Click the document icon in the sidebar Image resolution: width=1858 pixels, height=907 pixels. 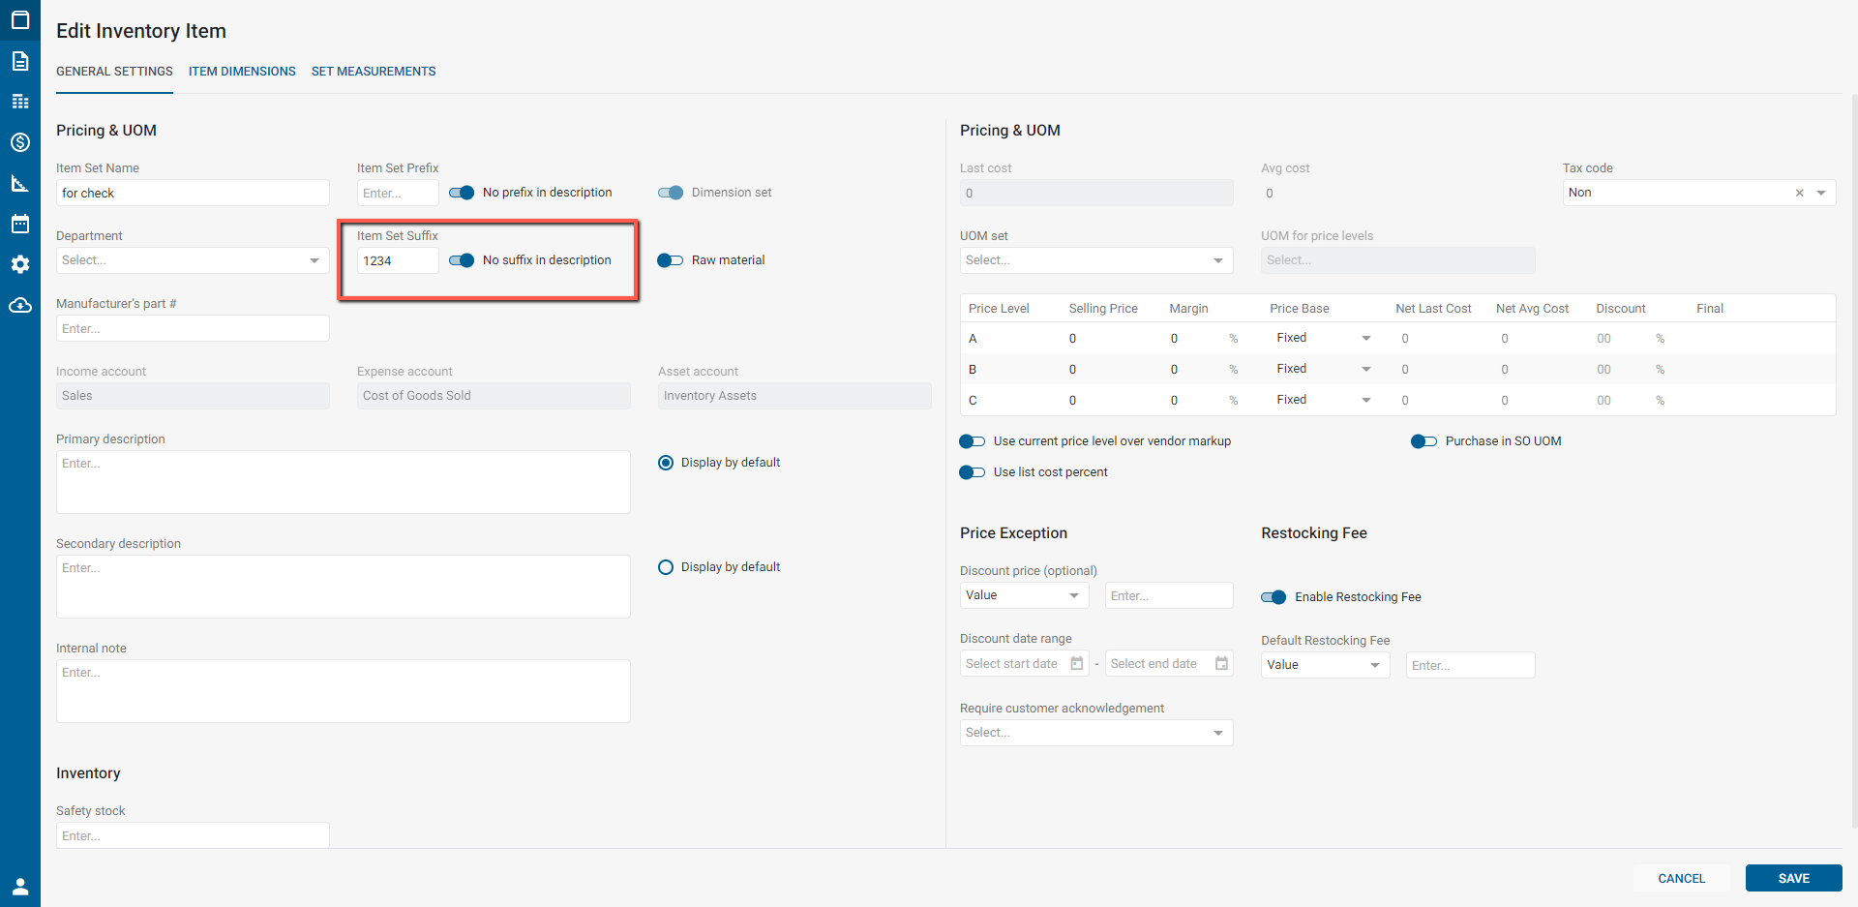click(20, 61)
